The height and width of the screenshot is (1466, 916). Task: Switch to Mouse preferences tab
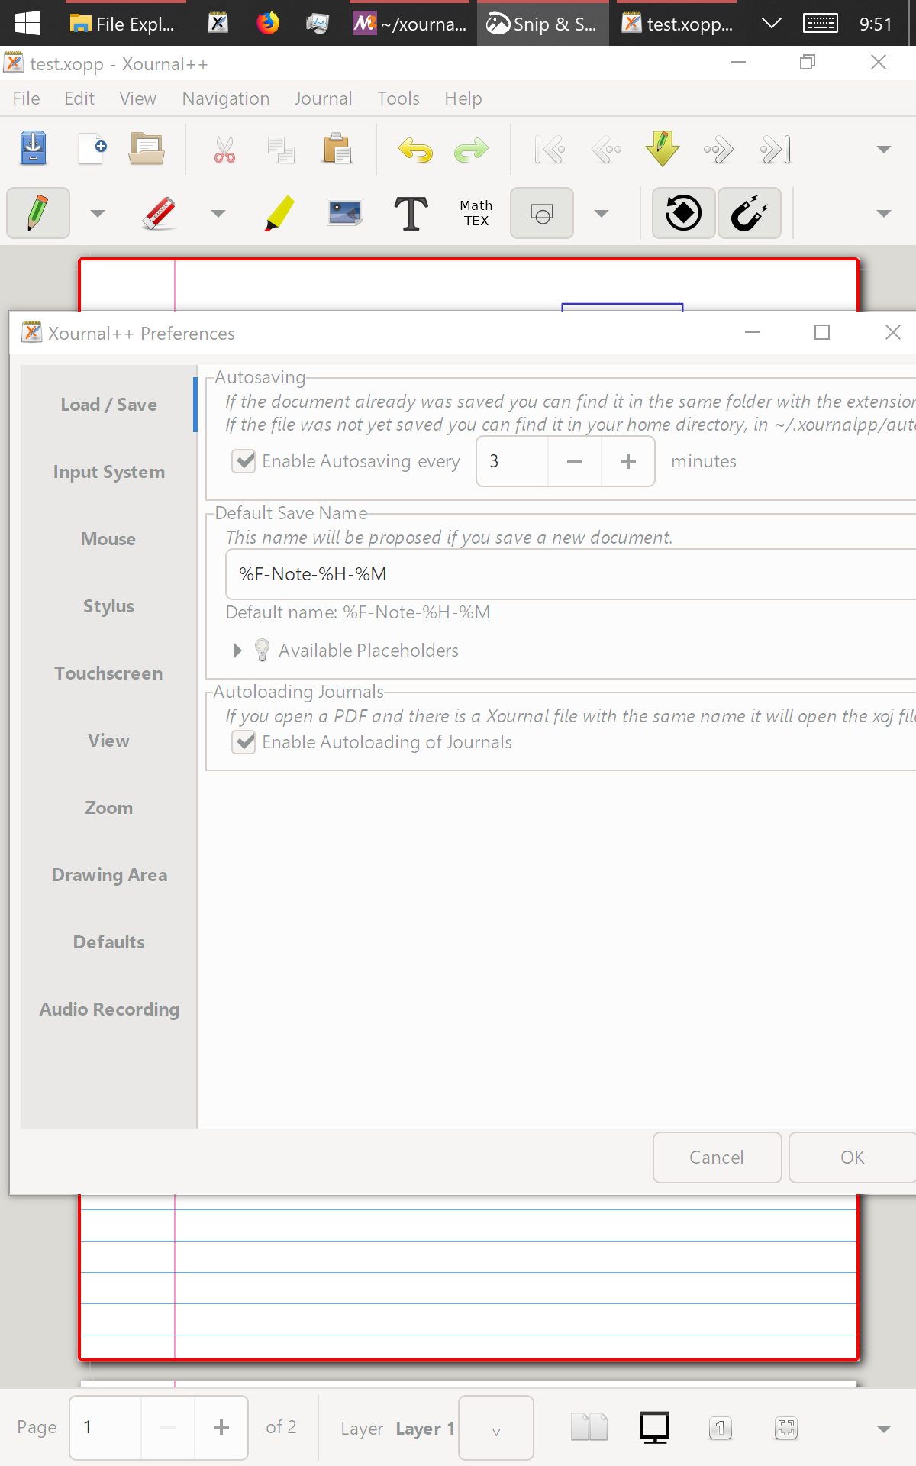tap(109, 539)
